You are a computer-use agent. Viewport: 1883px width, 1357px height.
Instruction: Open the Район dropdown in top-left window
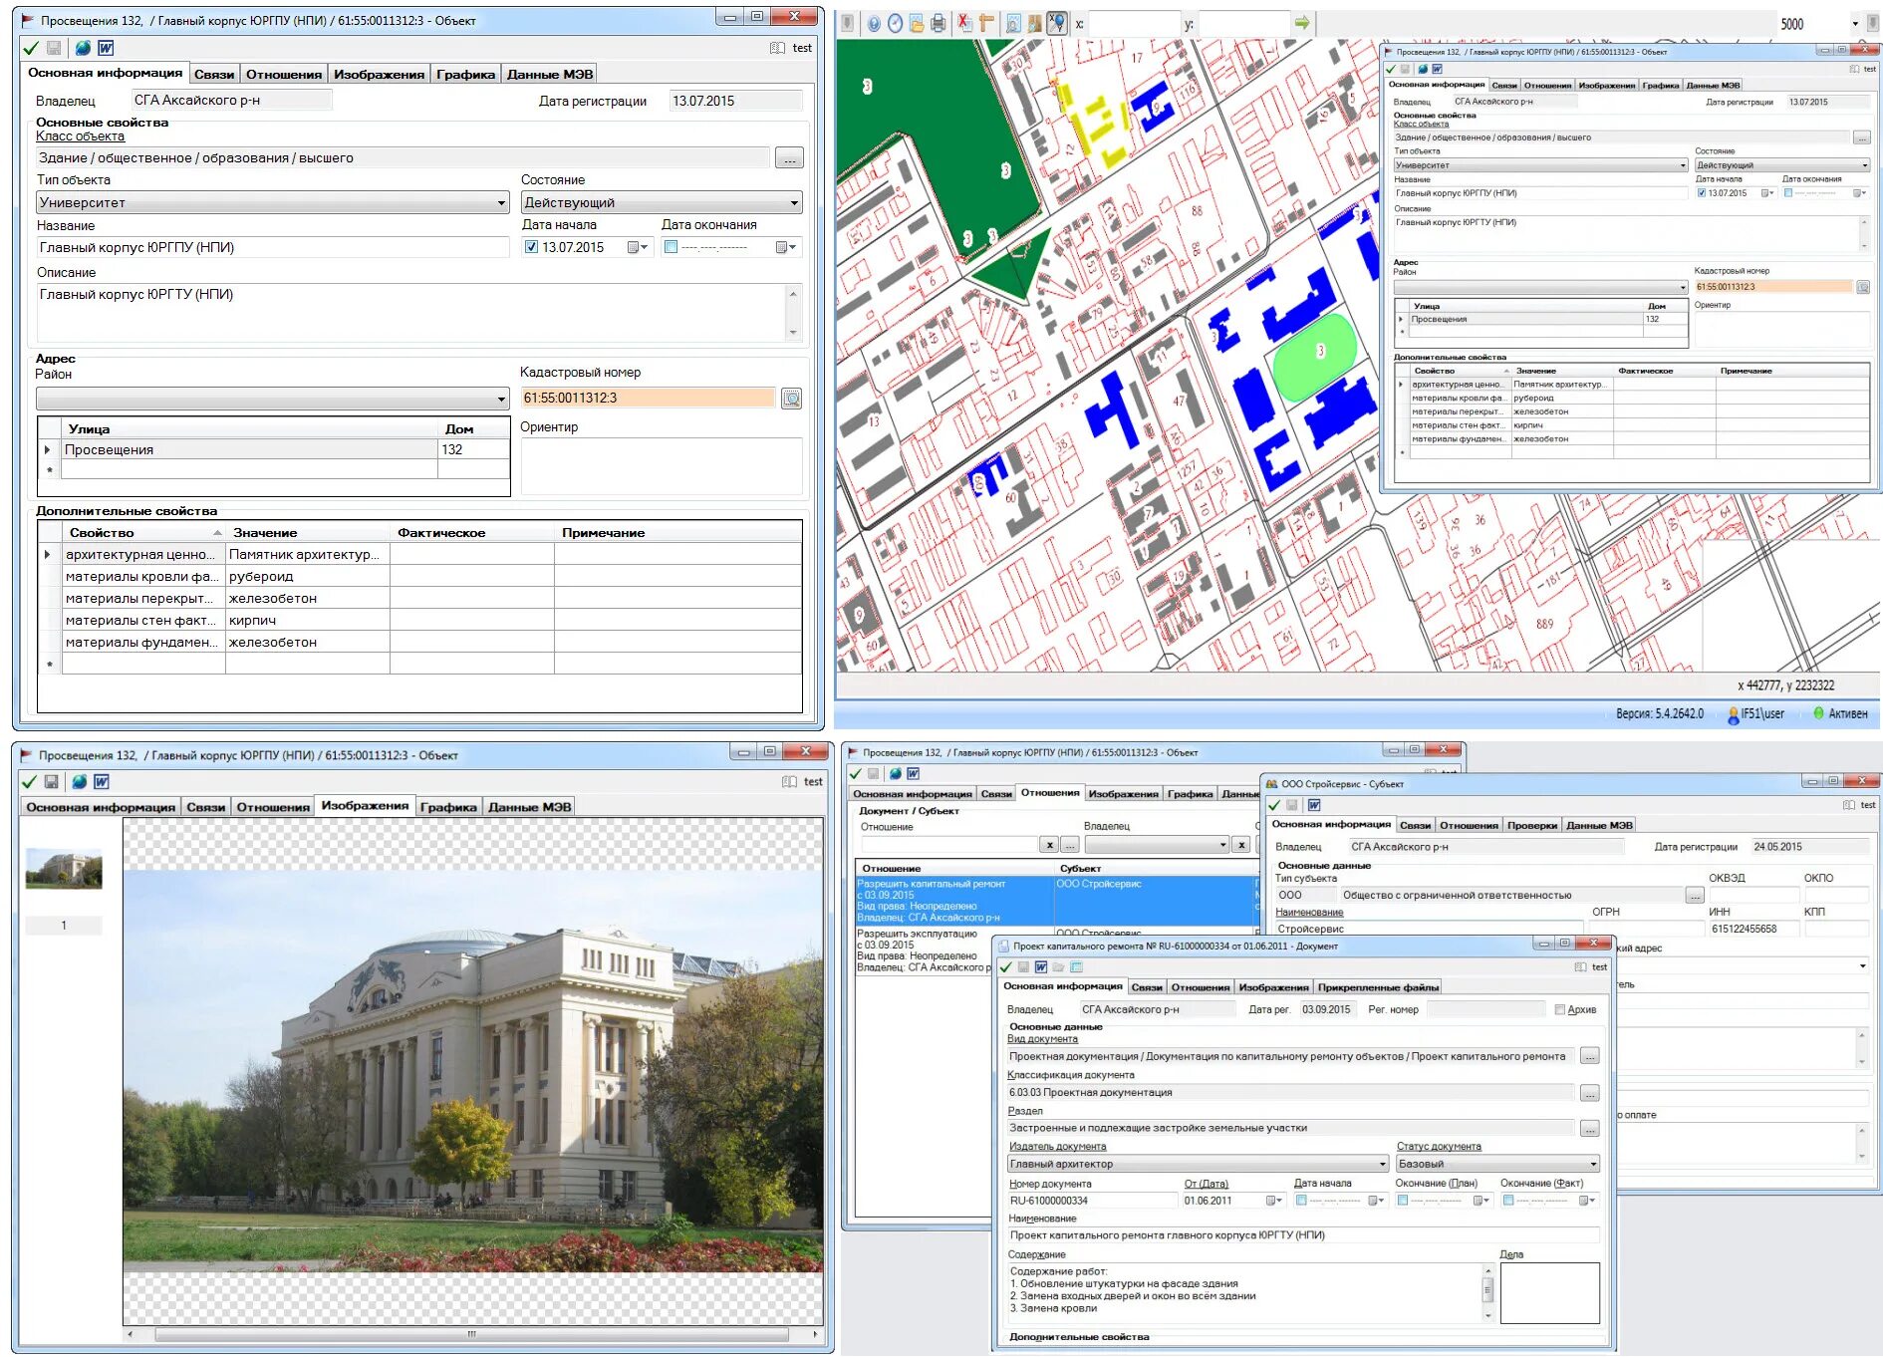(x=501, y=399)
